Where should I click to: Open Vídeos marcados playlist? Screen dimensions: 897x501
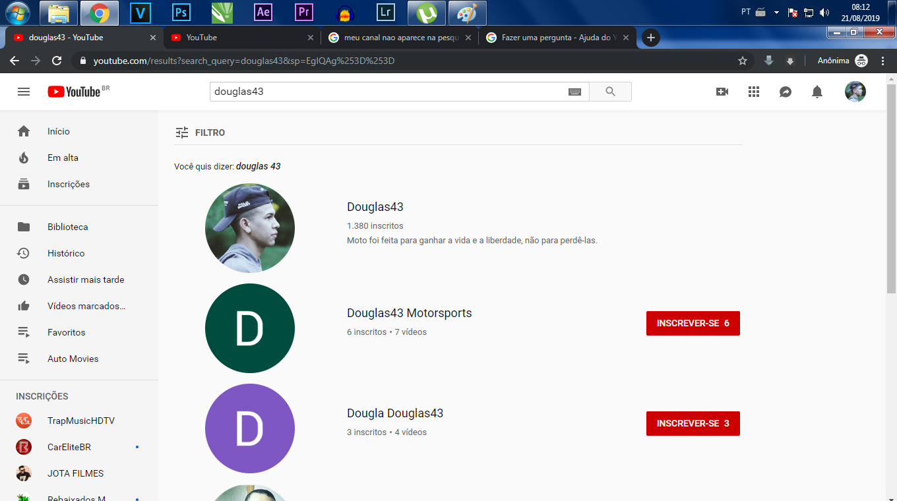[x=79, y=306]
